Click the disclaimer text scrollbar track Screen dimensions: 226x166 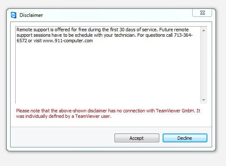[x=204, y=65]
